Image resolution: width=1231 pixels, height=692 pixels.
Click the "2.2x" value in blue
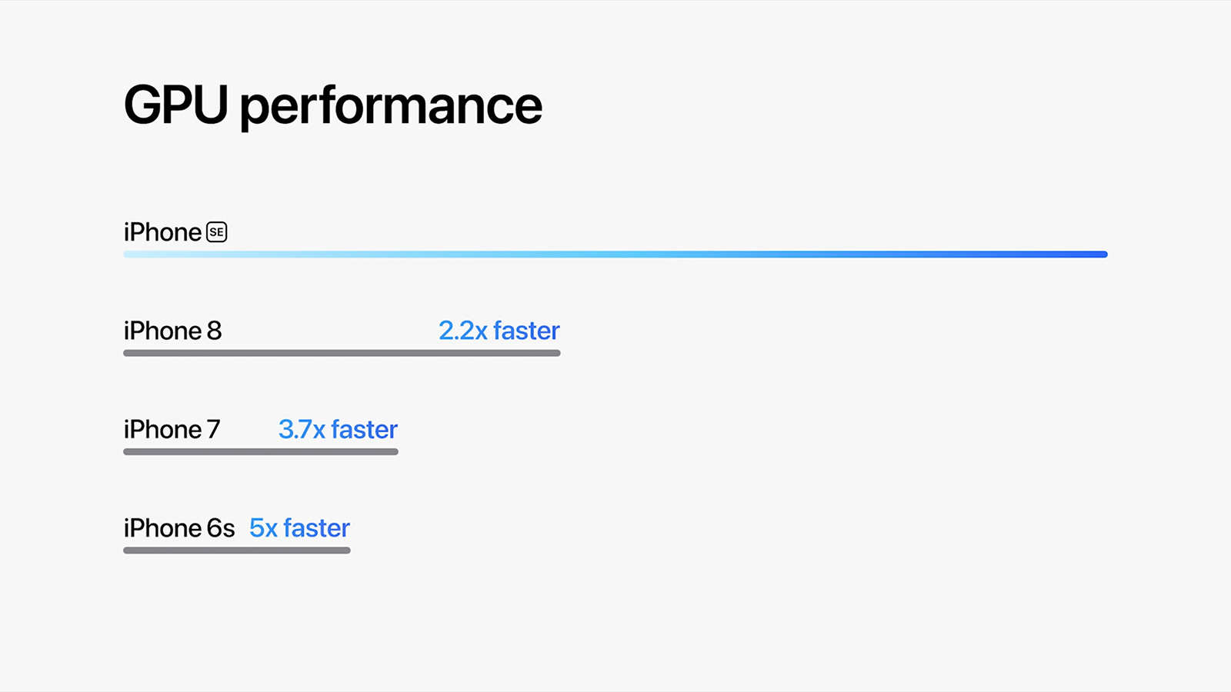(x=463, y=331)
